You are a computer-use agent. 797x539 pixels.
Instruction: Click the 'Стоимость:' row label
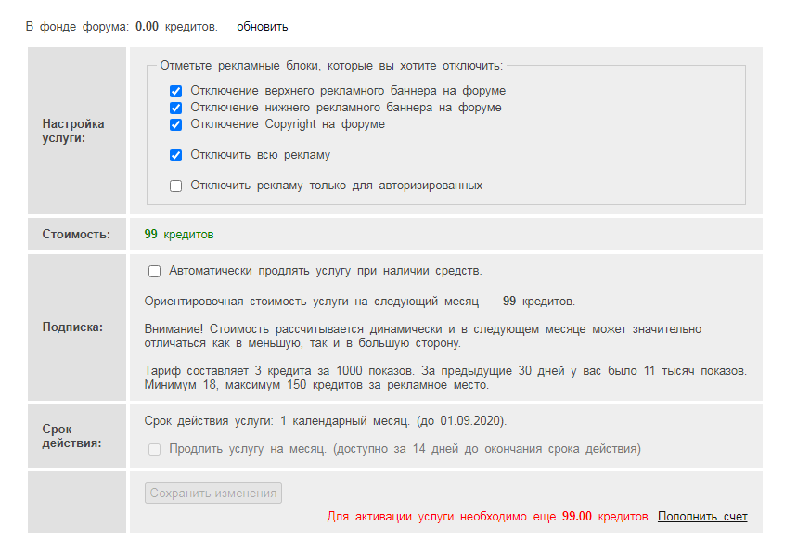(x=76, y=235)
